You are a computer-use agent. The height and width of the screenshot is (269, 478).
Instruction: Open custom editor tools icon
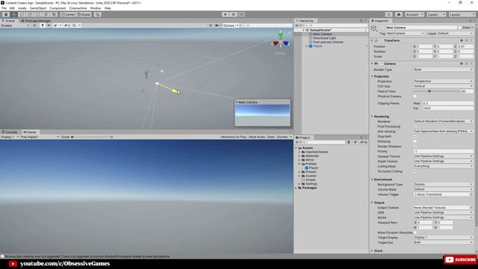(x=54, y=14)
